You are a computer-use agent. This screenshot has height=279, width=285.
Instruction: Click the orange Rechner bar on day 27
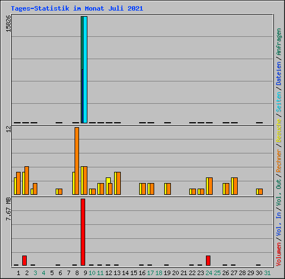[235, 186]
